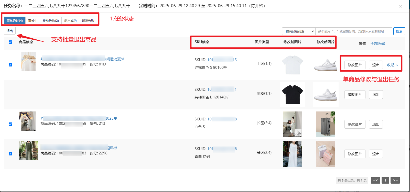Uncheck the product with 货号 2296
Image resolution: width=410 pixels, height=192 pixels.
[10, 154]
